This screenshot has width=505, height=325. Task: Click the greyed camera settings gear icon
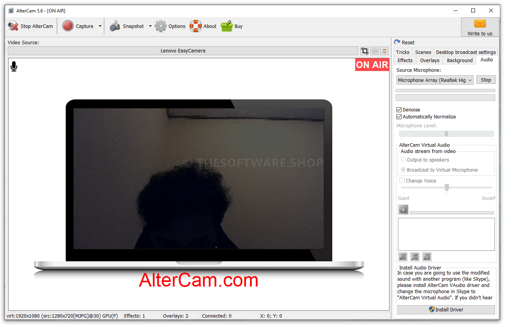[x=375, y=51]
